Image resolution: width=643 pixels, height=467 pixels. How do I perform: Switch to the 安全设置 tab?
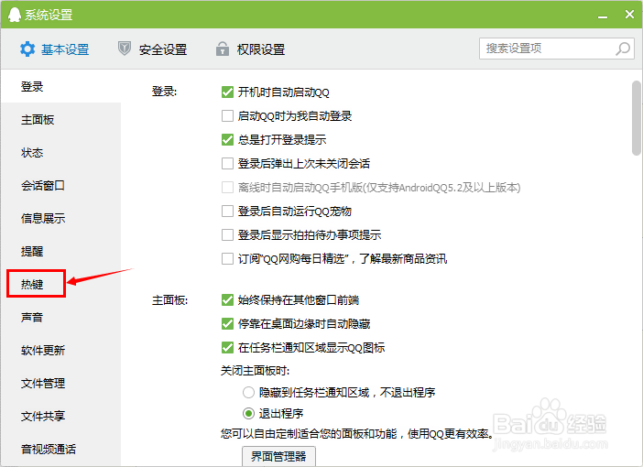tap(153, 49)
